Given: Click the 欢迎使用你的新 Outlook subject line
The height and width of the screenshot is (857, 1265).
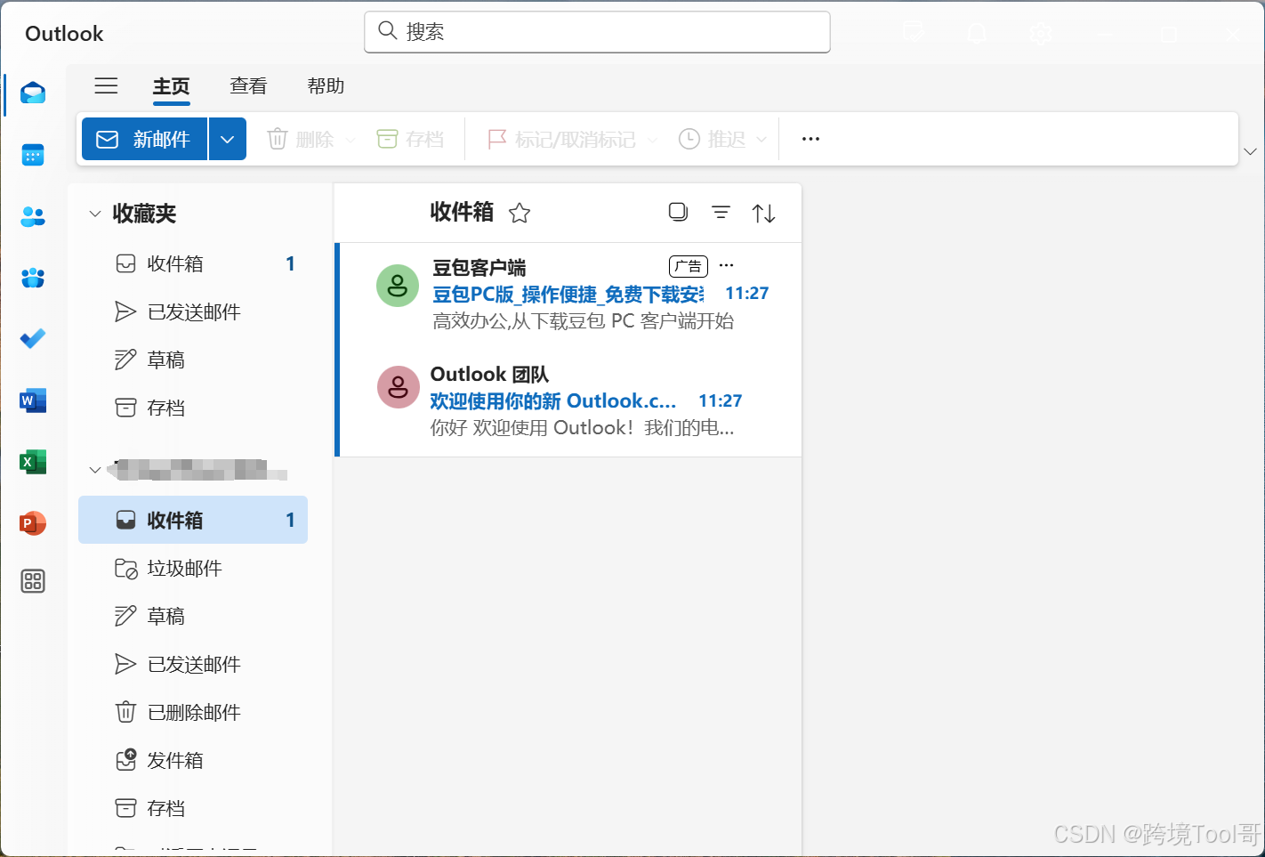Looking at the screenshot, I should point(553,401).
